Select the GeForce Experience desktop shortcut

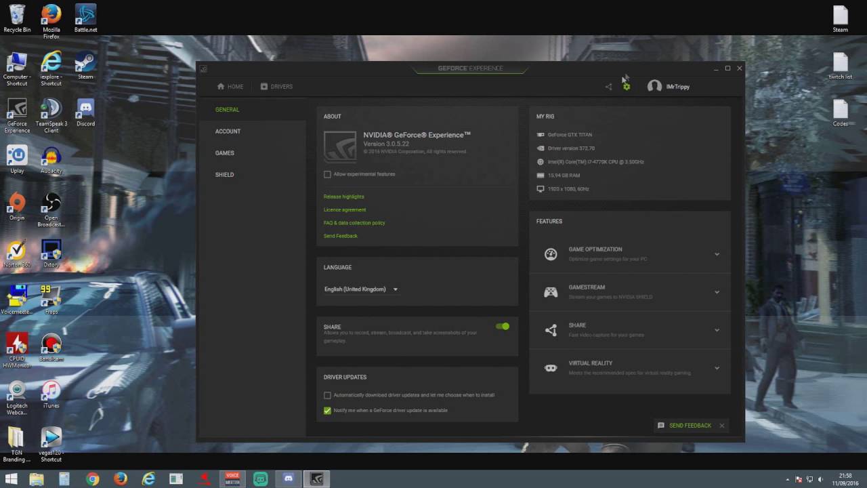point(17,115)
